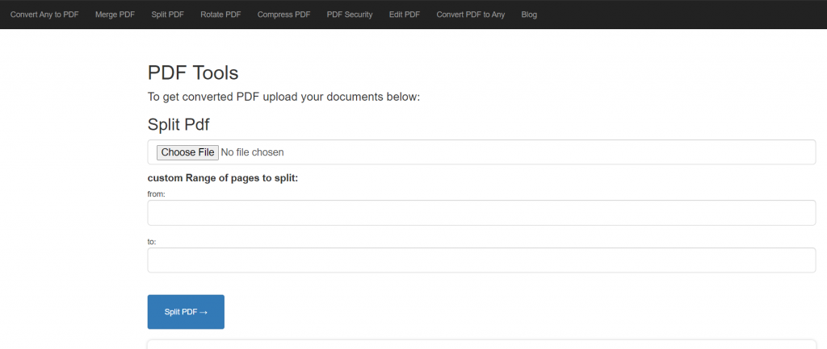827x349 pixels.
Task: Click the PDF Tools heading
Action: tap(193, 73)
